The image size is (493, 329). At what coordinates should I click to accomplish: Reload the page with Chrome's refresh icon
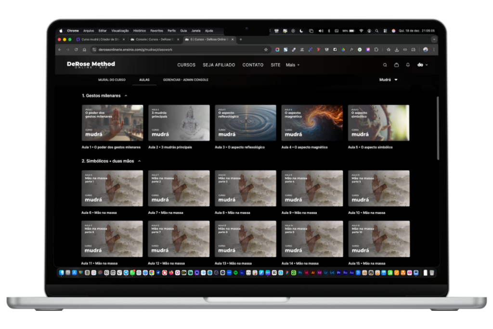tap(76, 50)
